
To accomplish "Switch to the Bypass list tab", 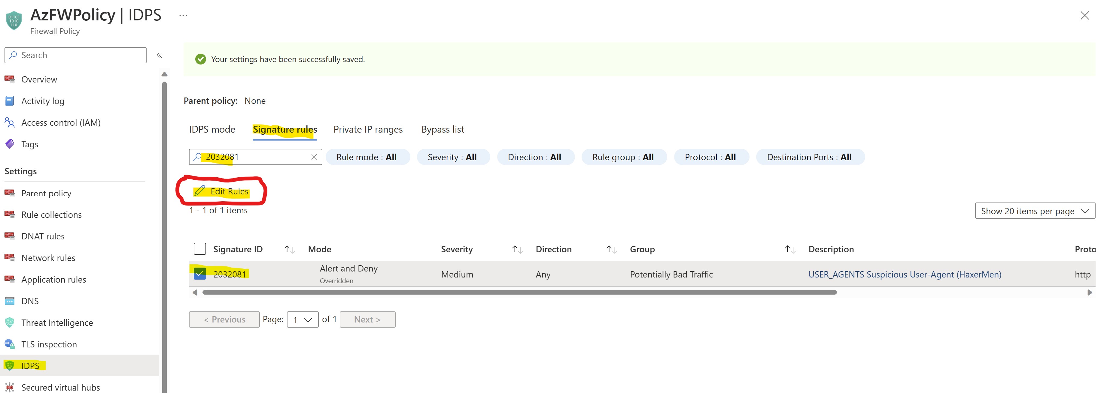I will pyautogui.click(x=443, y=129).
